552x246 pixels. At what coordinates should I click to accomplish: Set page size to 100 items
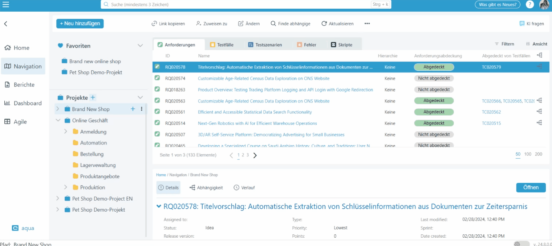pos(528,154)
